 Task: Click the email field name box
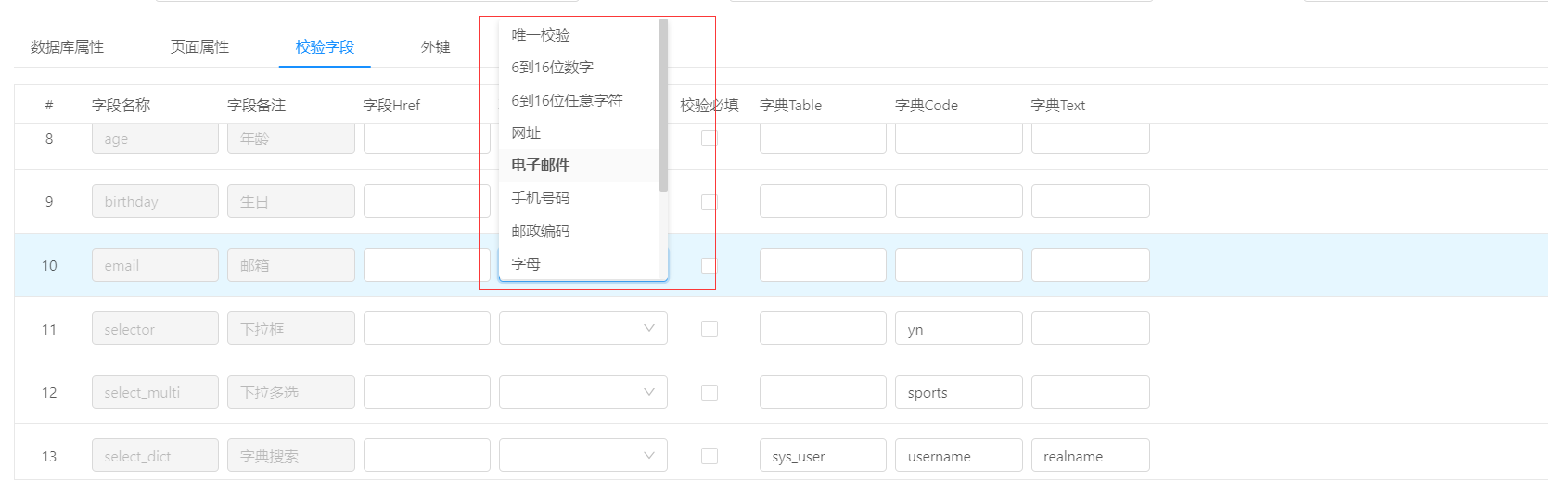pyautogui.click(x=155, y=265)
